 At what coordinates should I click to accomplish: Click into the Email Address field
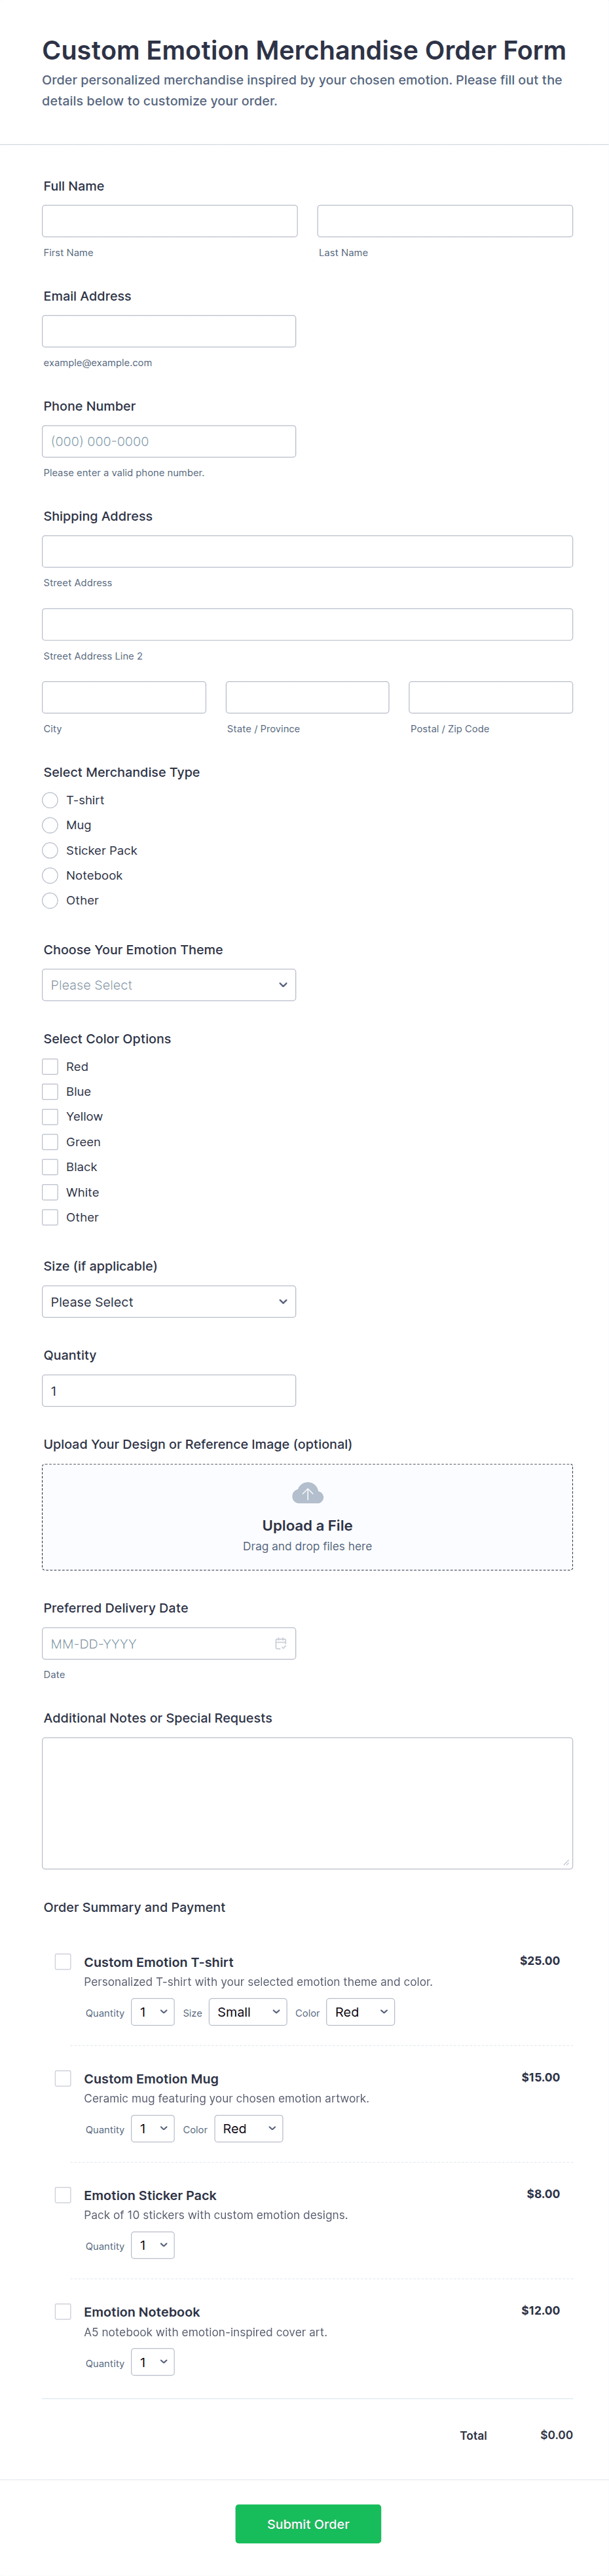tap(169, 331)
